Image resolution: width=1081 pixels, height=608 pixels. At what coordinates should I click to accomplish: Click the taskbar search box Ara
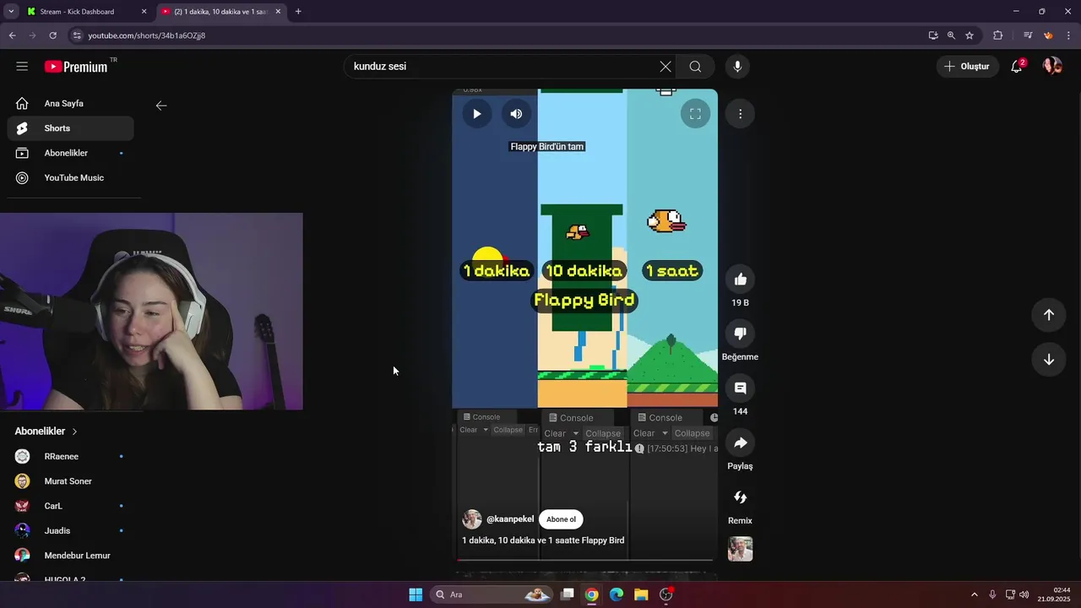(492, 594)
